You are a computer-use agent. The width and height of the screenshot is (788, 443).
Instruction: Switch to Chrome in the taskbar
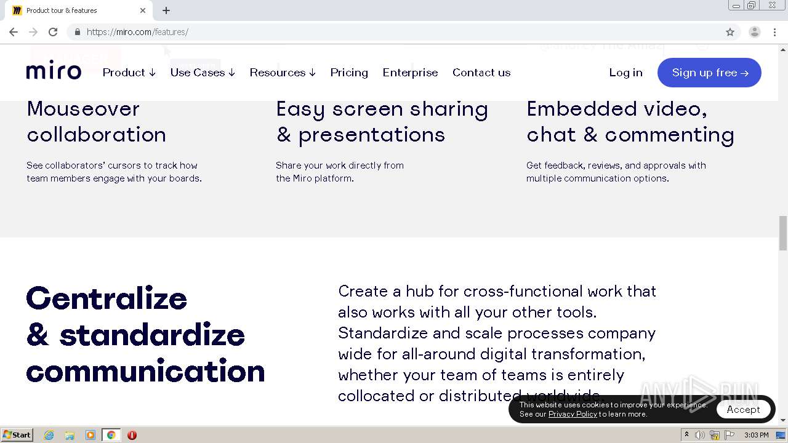(x=111, y=435)
